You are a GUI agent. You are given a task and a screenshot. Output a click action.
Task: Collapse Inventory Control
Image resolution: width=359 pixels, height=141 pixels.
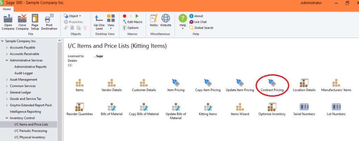click(x=7, y=118)
